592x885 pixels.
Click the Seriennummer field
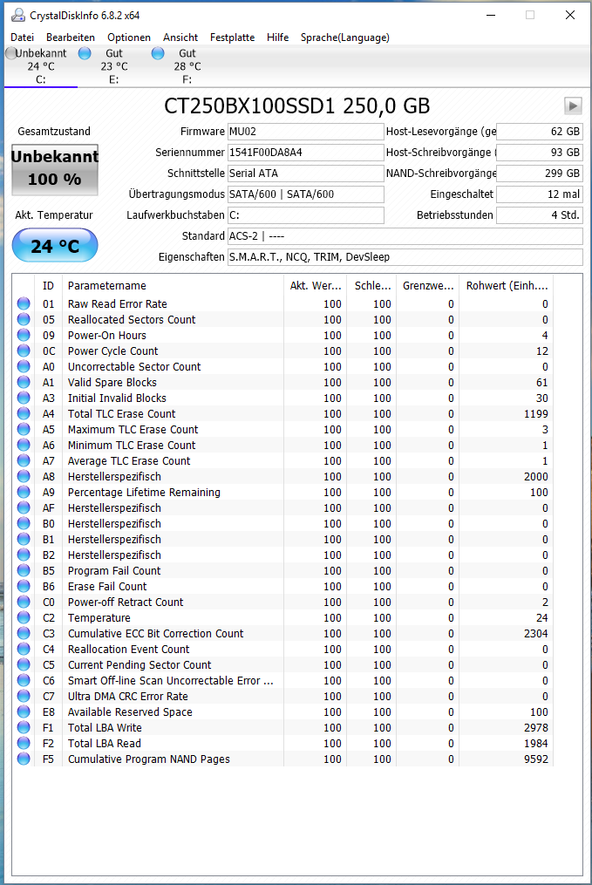coord(305,153)
